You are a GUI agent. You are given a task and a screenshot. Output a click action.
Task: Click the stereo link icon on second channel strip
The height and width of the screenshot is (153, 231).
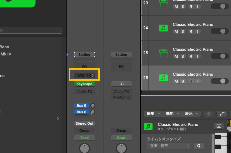tap(121, 84)
